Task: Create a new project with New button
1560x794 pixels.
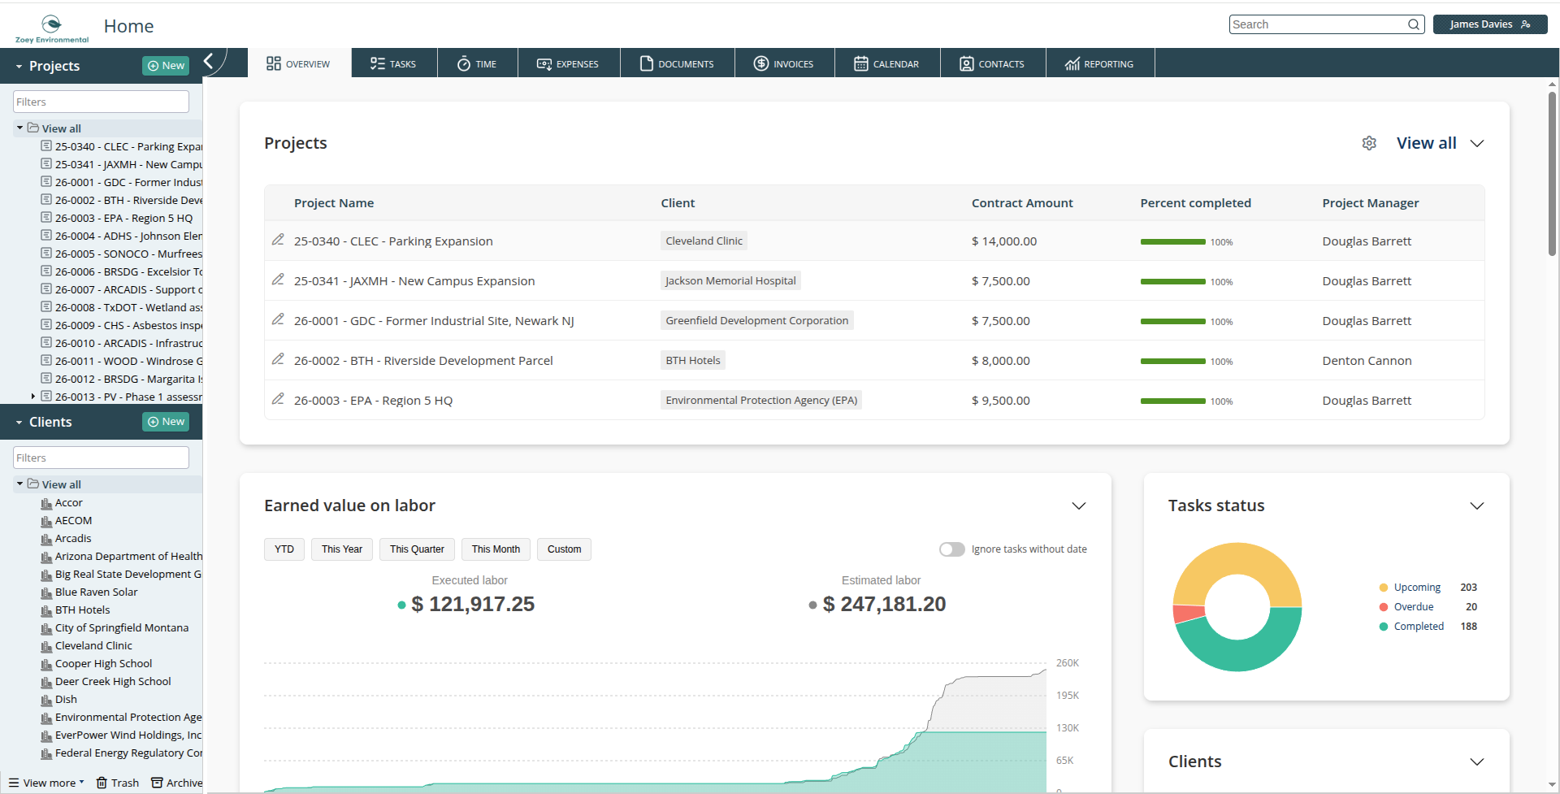Action: click(166, 66)
